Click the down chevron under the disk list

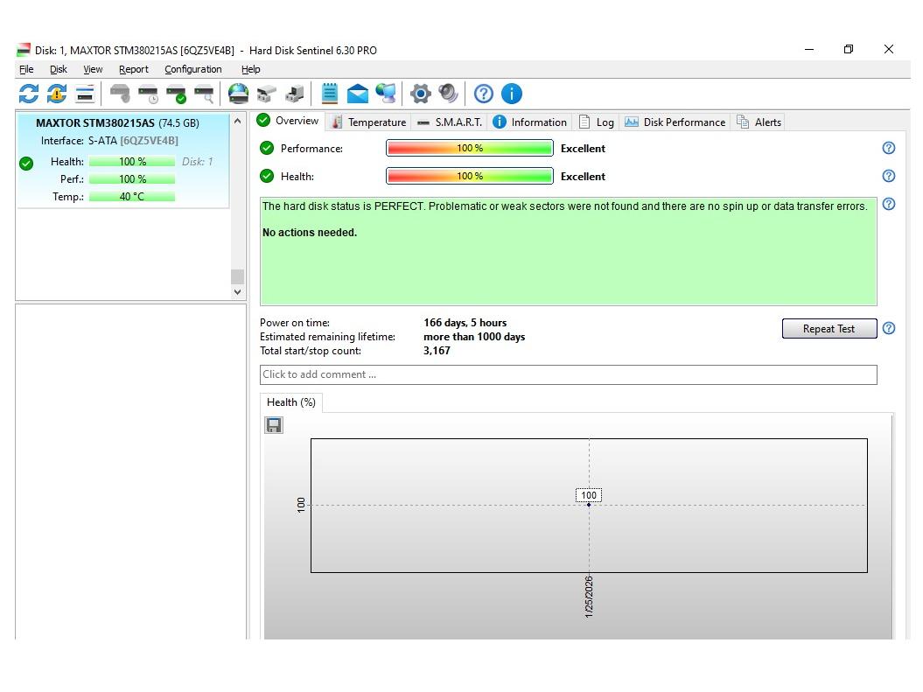pos(237,294)
